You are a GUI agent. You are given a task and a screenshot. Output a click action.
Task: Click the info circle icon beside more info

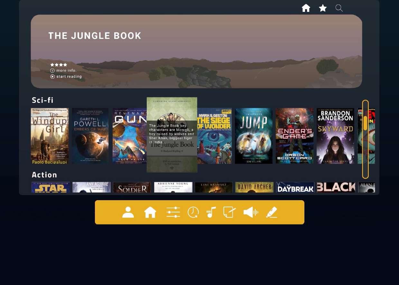pos(52,70)
